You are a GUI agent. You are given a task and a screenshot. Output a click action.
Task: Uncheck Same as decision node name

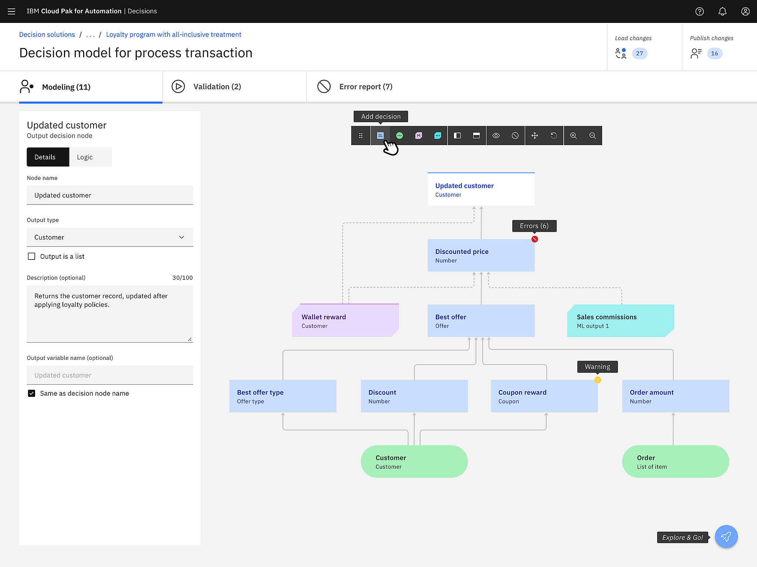[32, 393]
